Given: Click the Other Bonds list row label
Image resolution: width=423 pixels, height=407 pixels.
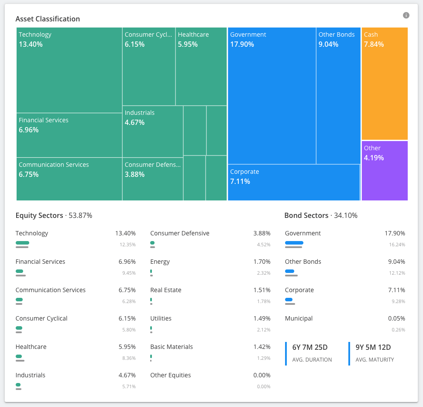Looking at the screenshot, I should coord(303,262).
